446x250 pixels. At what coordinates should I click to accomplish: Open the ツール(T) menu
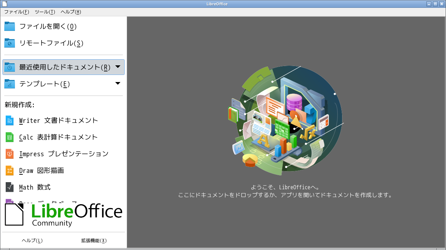click(x=45, y=12)
